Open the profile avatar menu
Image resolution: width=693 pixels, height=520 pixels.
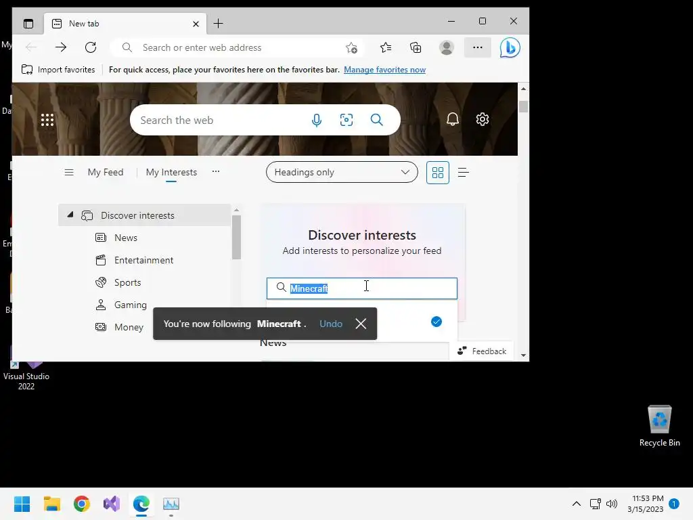[447, 47]
